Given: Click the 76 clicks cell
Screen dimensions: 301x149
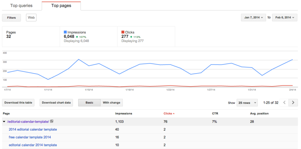Looking at the screenshot, I should (166, 122).
